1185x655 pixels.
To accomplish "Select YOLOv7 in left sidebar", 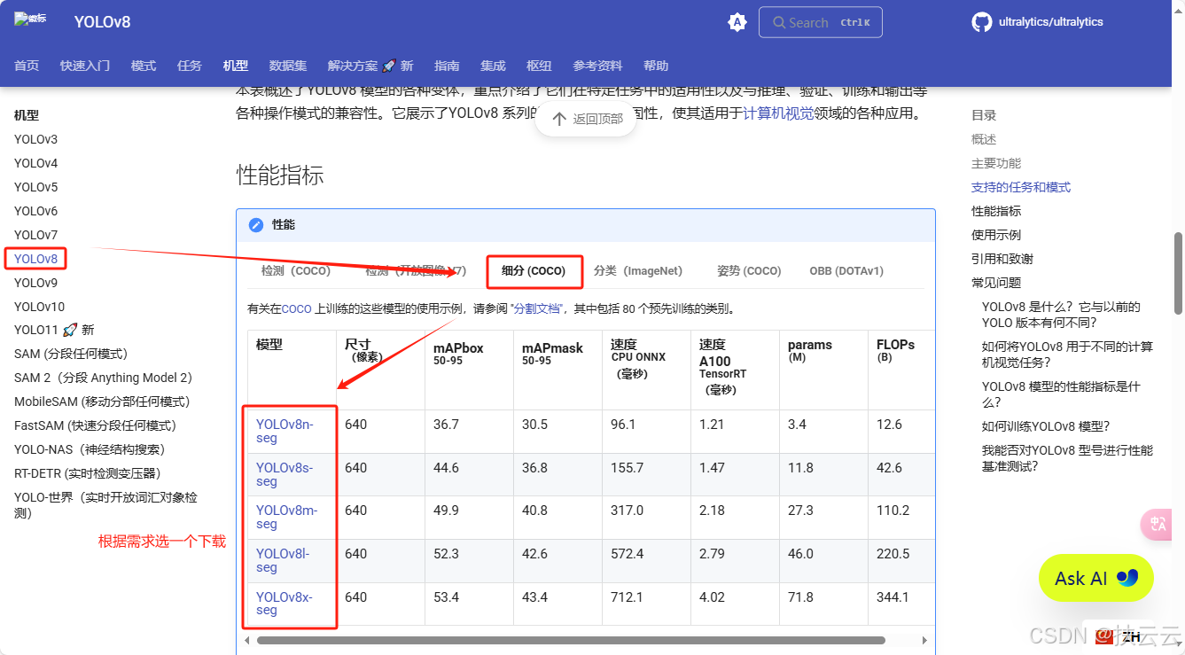I will [35, 235].
